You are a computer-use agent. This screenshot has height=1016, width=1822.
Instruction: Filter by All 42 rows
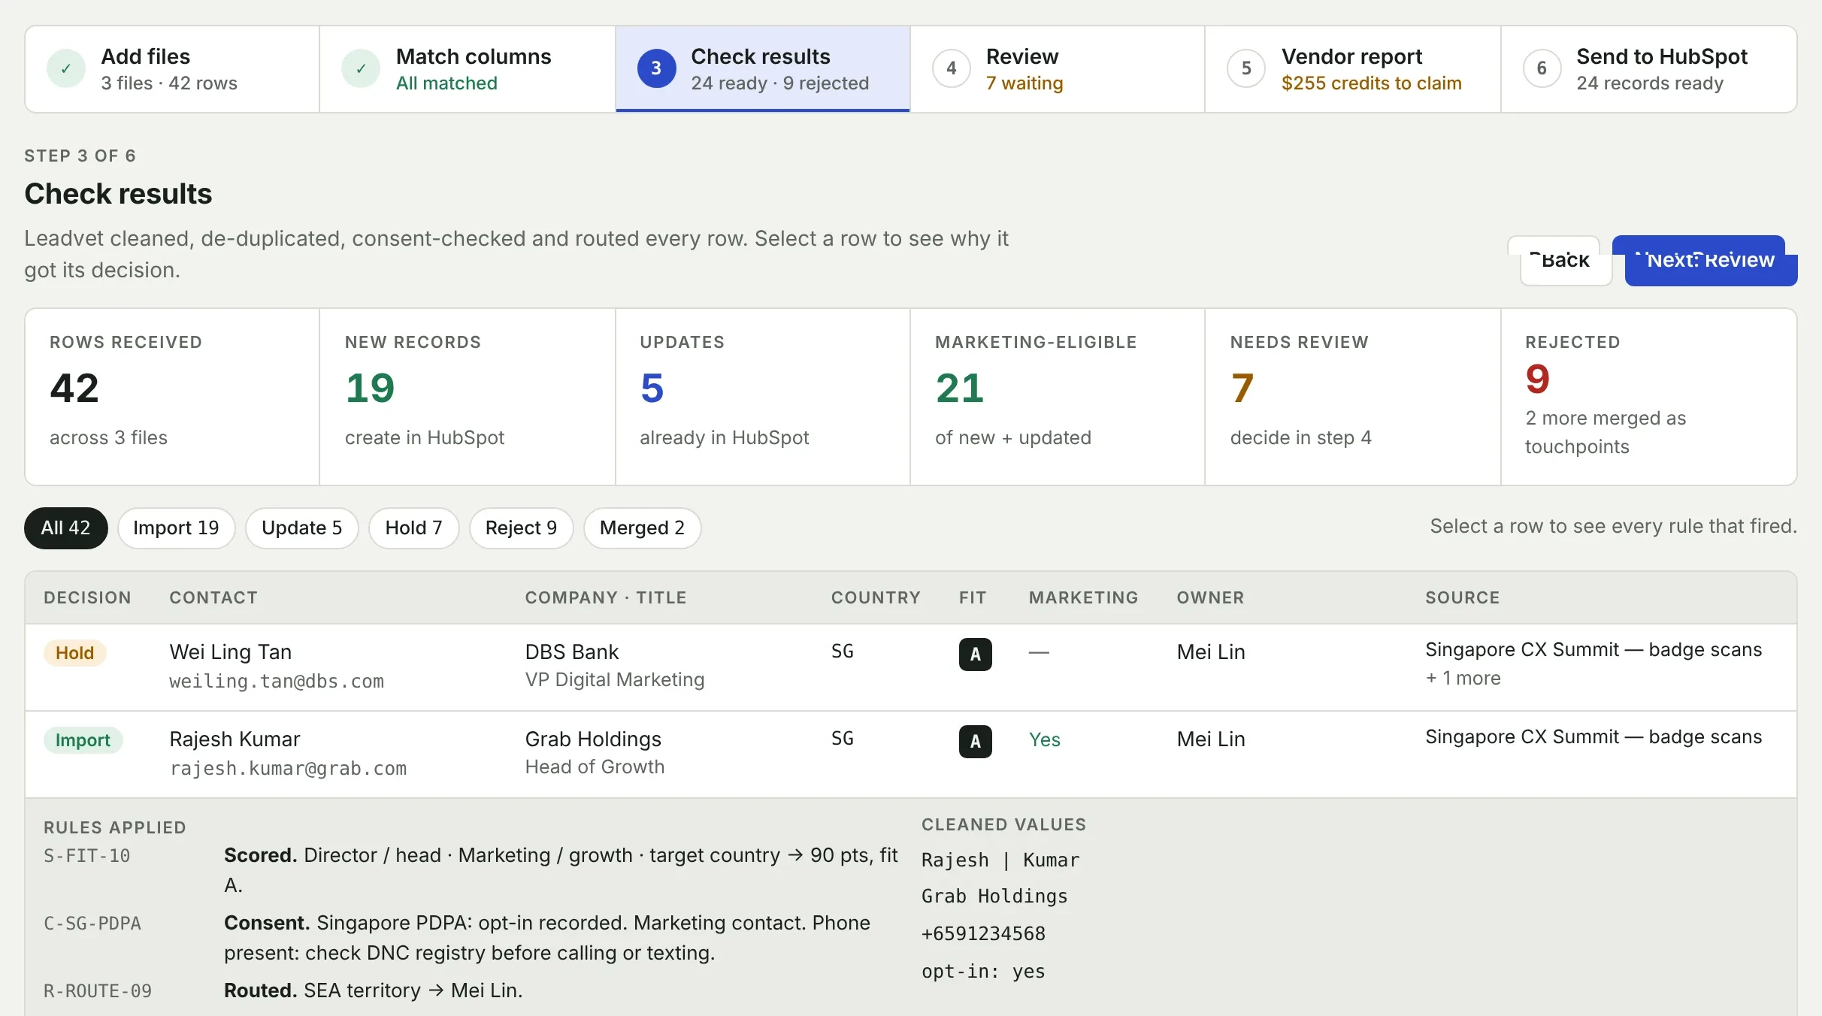pos(66,528)
